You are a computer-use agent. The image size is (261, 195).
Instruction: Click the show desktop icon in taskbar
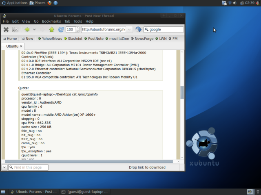coord(3,192)
